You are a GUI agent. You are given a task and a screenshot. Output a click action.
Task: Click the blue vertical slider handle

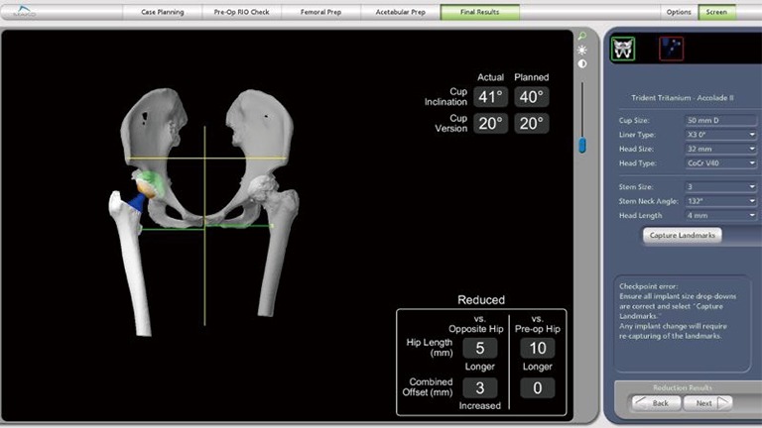[582, 144]
